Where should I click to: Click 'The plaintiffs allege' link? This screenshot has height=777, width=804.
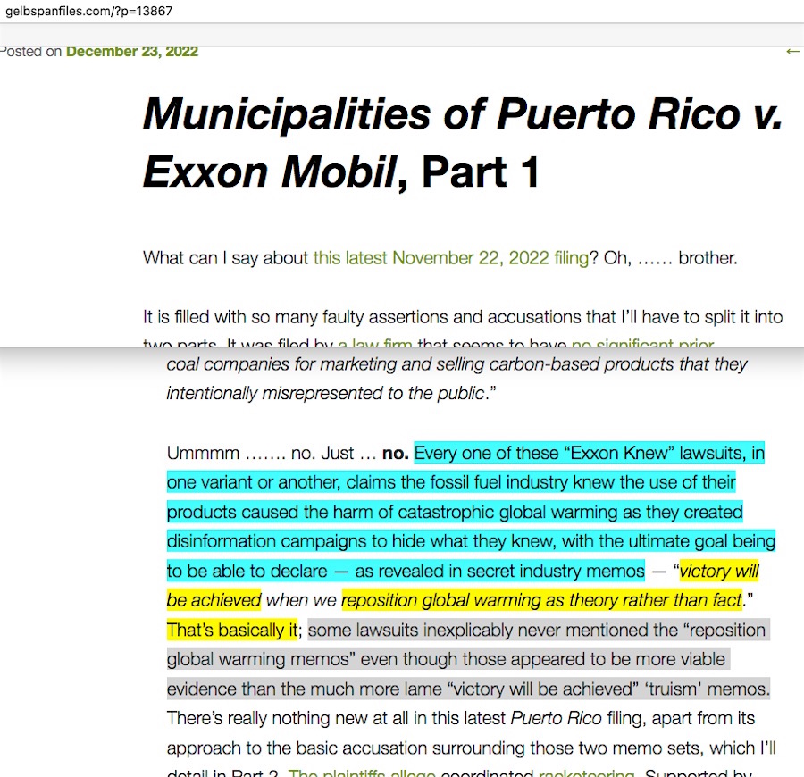(362, 772)
